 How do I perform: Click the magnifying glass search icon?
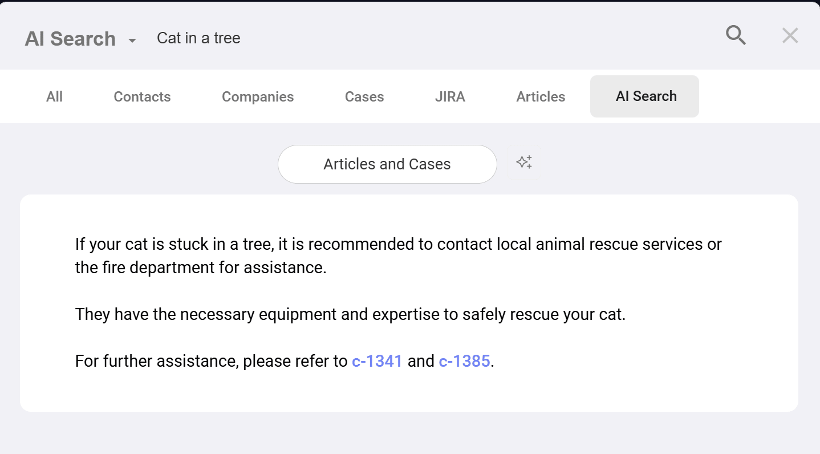[736, 36]
